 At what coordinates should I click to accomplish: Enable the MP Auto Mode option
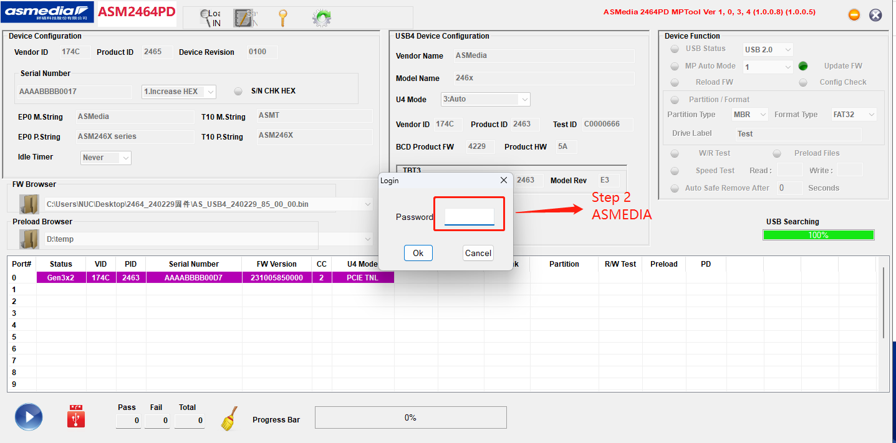675,66
